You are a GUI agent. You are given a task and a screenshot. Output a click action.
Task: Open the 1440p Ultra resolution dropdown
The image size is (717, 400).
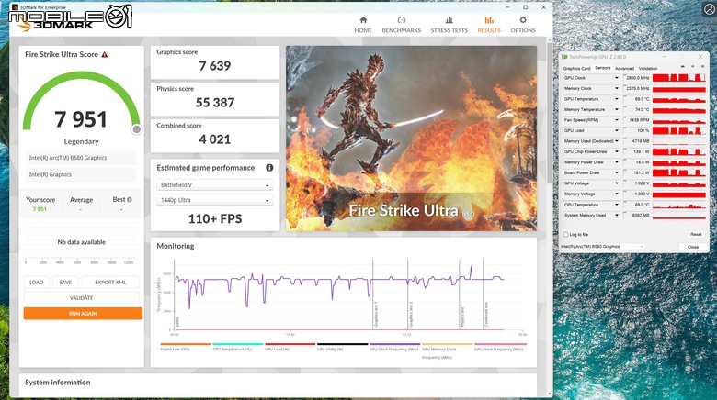pyautogui.click(x=215, y=200)
